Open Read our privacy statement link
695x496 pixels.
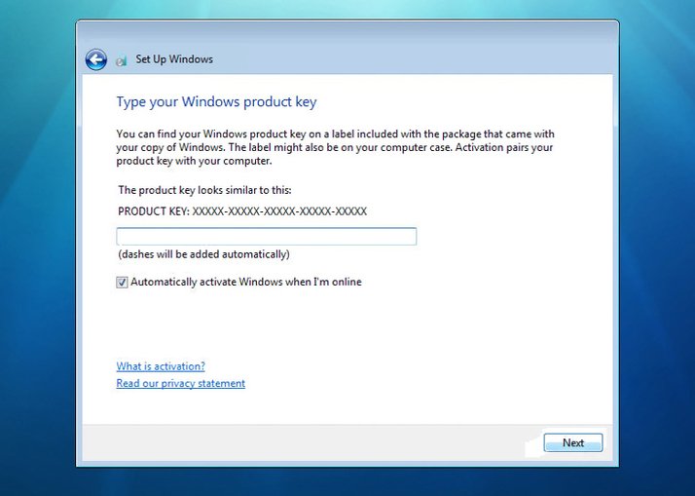click(180, 383)
